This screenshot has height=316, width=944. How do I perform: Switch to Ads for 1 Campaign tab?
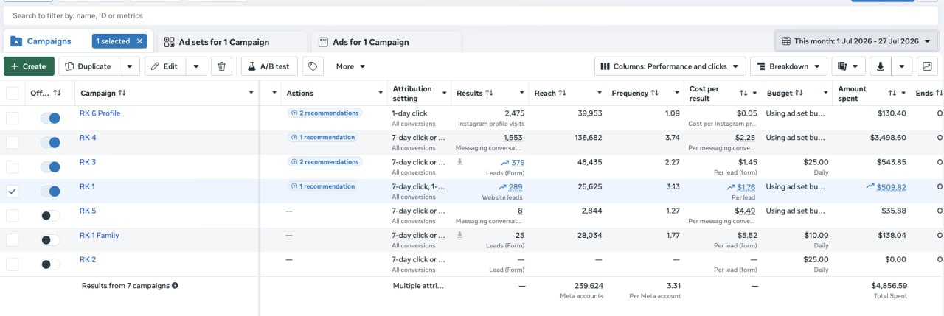coord(386,42)
